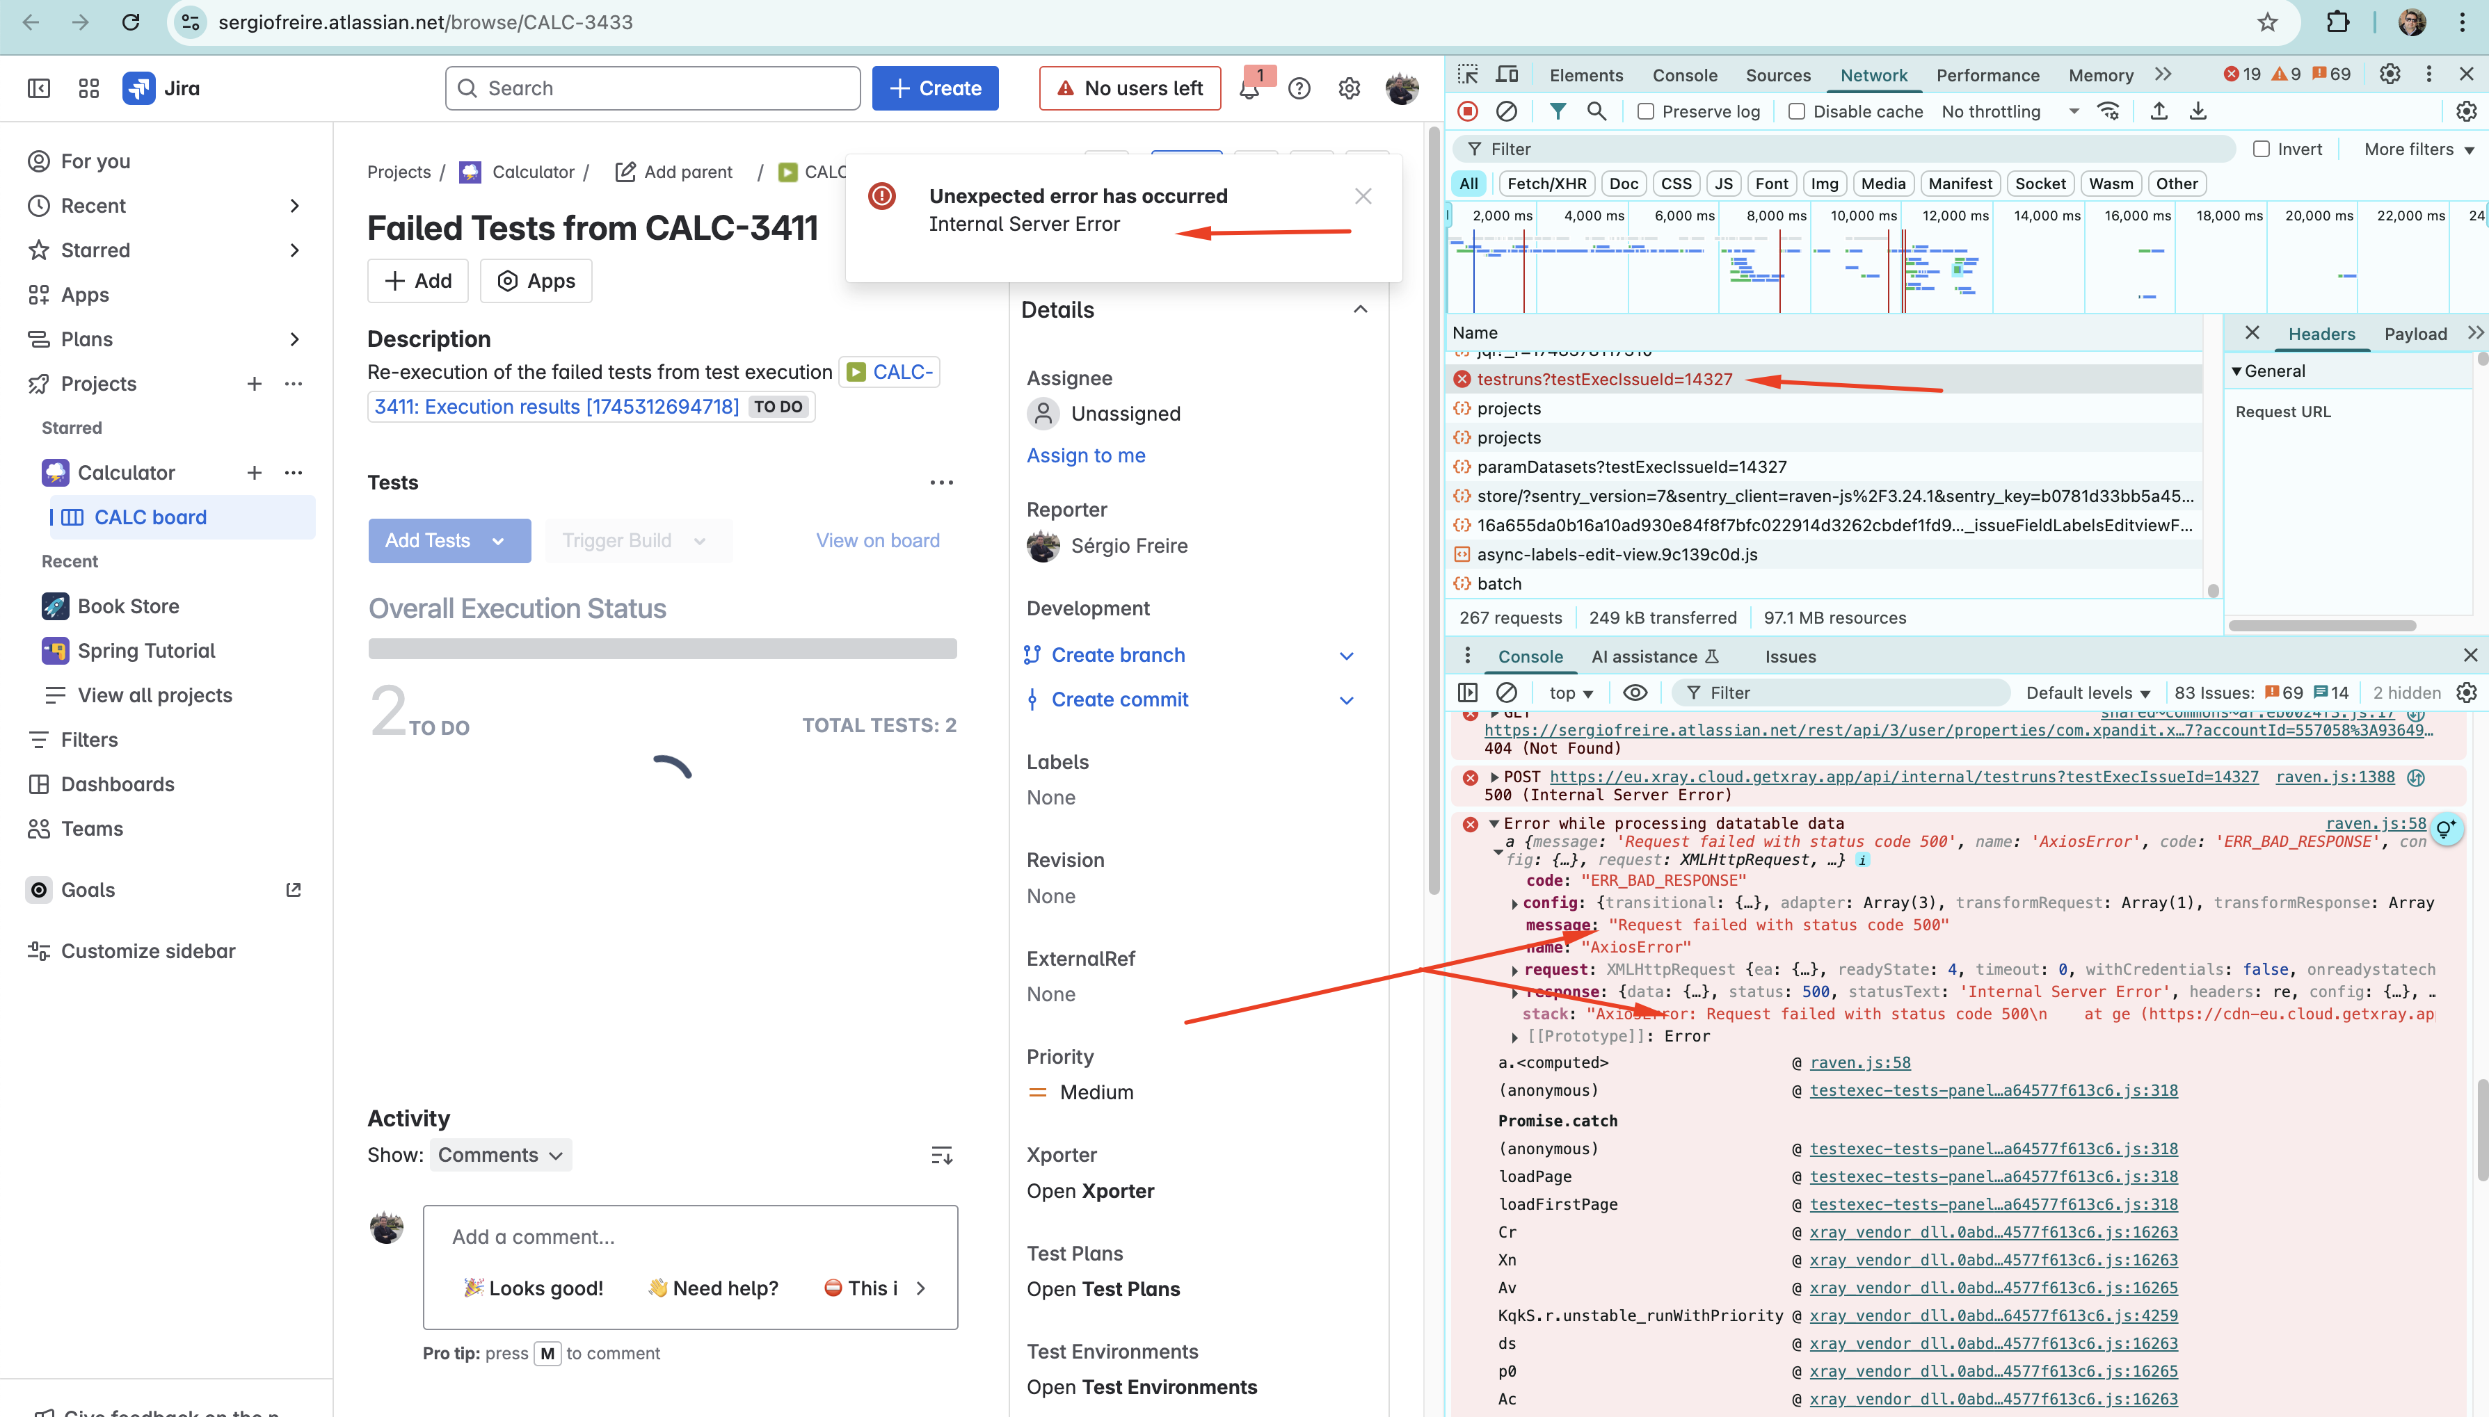Reload the browser page
This screenshot has height=1417, width=2489.
[131, 22]
